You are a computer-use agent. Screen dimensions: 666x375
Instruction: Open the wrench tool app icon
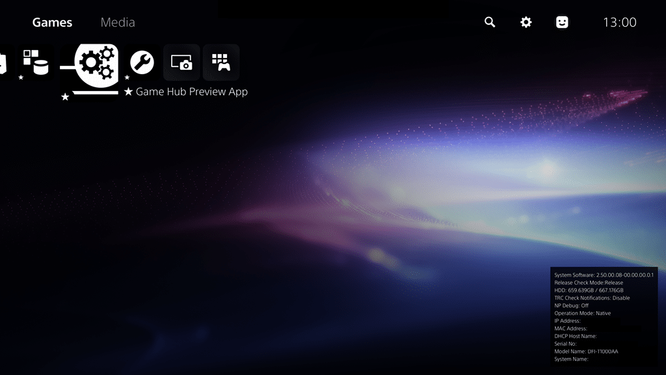tap(142, 62)
